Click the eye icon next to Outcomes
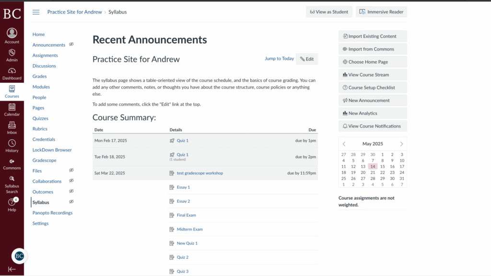This screenshot has width=491, height=276. [71, 192]
